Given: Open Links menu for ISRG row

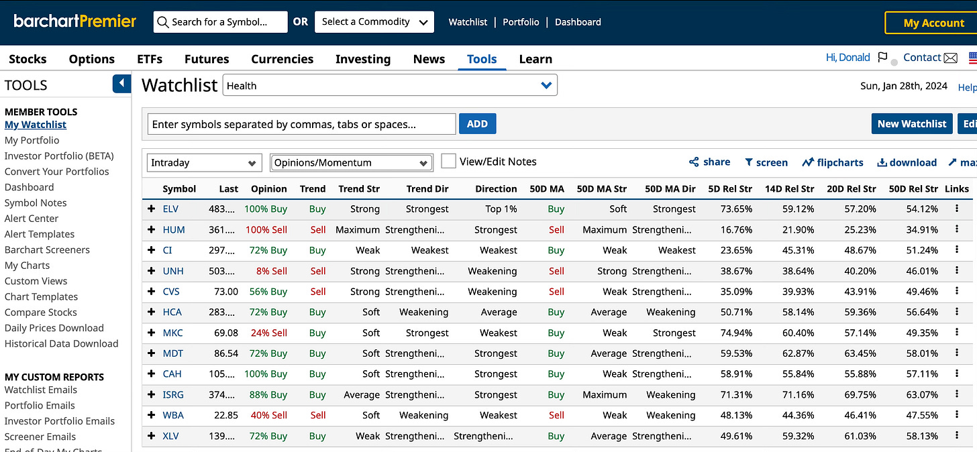Looking at the screenshot, I should point(956,394).
